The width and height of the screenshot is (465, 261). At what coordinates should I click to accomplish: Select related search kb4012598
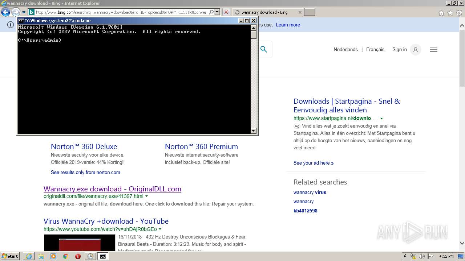306,211
